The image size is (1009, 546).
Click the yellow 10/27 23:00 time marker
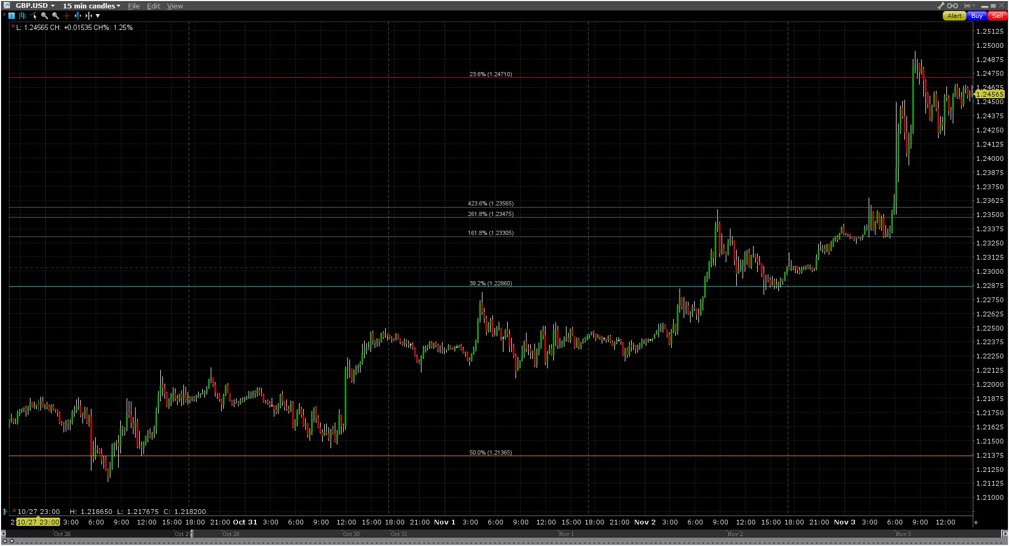(x=38, y=522)
